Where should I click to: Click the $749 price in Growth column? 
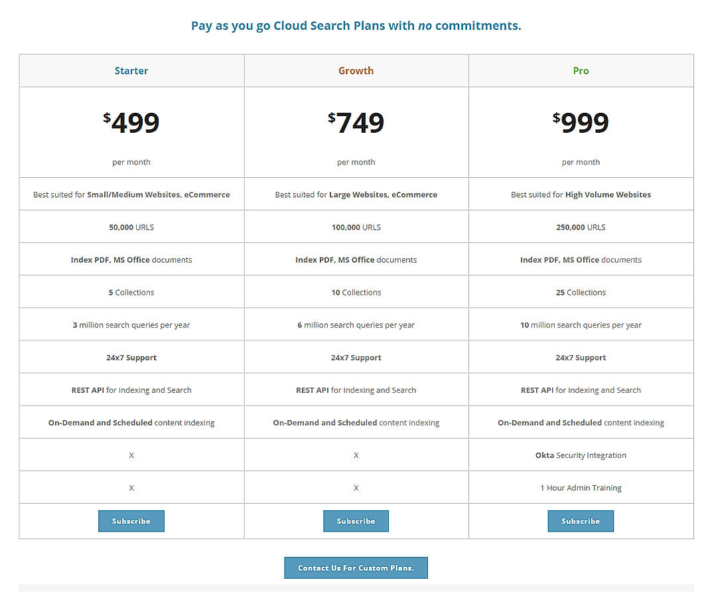click(356, 123)
